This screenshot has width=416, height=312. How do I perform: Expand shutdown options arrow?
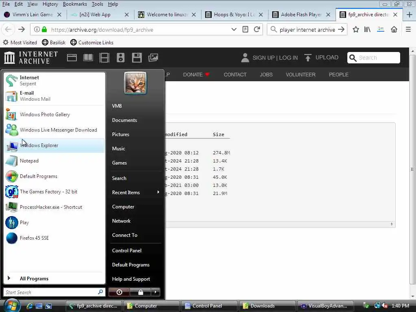point(156,292)
